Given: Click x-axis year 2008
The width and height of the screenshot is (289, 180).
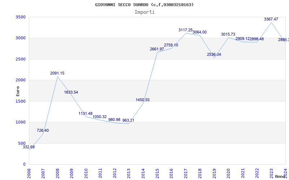Looking at the screenshot, I should point(57,174).
